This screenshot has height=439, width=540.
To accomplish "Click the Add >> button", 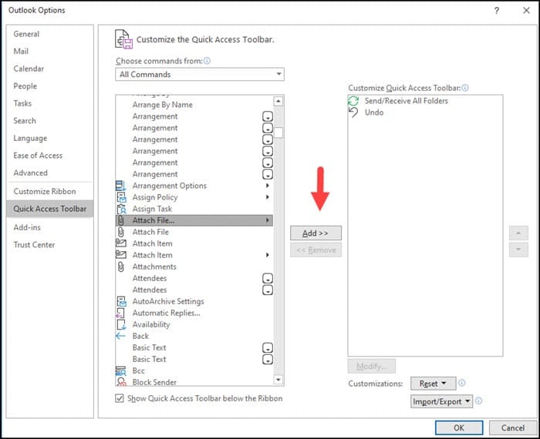I will [316, 233].
